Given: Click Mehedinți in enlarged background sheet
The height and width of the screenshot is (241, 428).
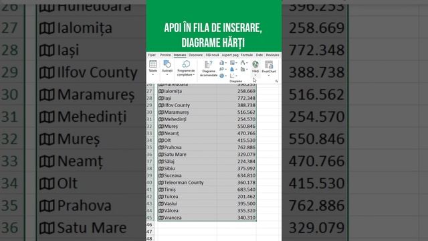Looking at the screenshot, I should click(92, 116).
